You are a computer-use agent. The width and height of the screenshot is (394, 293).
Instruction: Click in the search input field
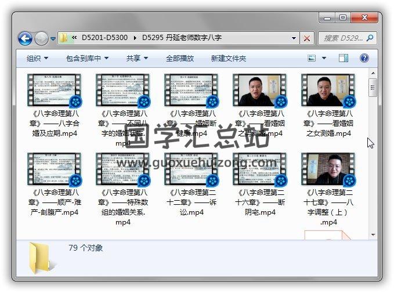[342, 38]
